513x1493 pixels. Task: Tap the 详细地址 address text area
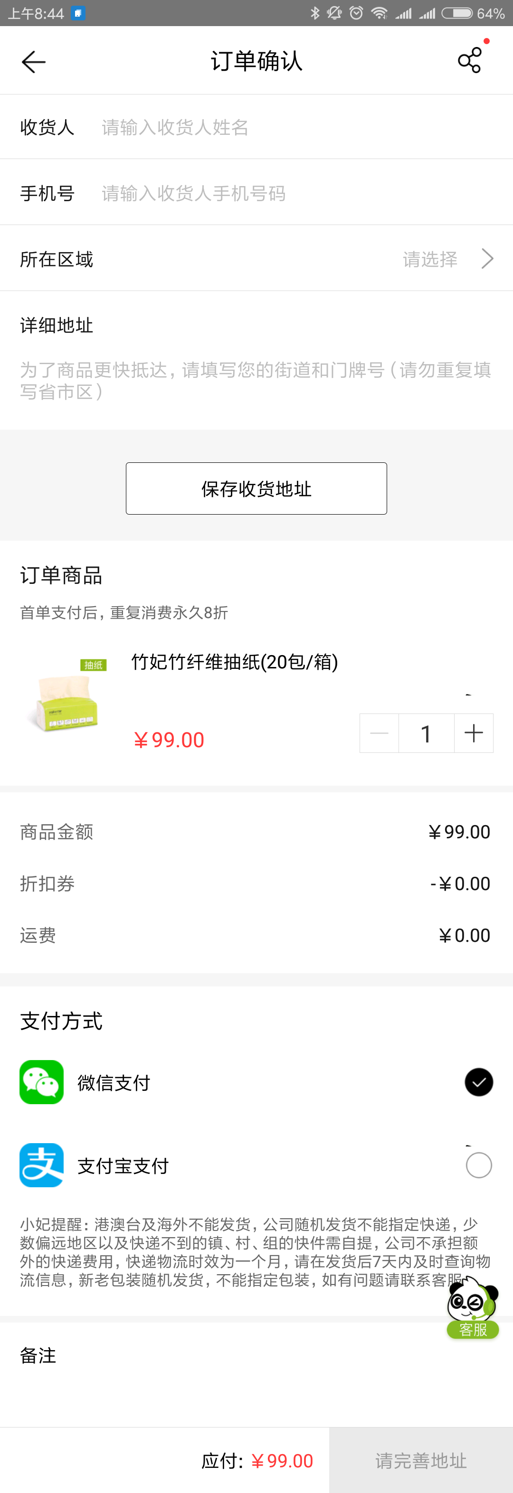pos(256,381)
